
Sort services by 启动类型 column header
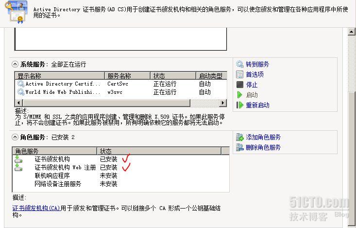[212, 76]
